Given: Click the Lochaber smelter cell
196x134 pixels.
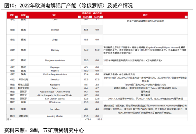Looking at the screenshot, I should 55,109.
